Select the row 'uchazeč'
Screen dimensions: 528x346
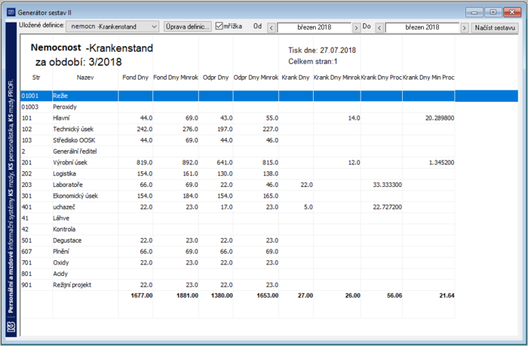238,207
